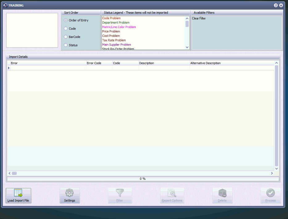Select Main Supplier Problem entry
The width and height of the screenshot is (288, 219).
(x=116, y=45)
